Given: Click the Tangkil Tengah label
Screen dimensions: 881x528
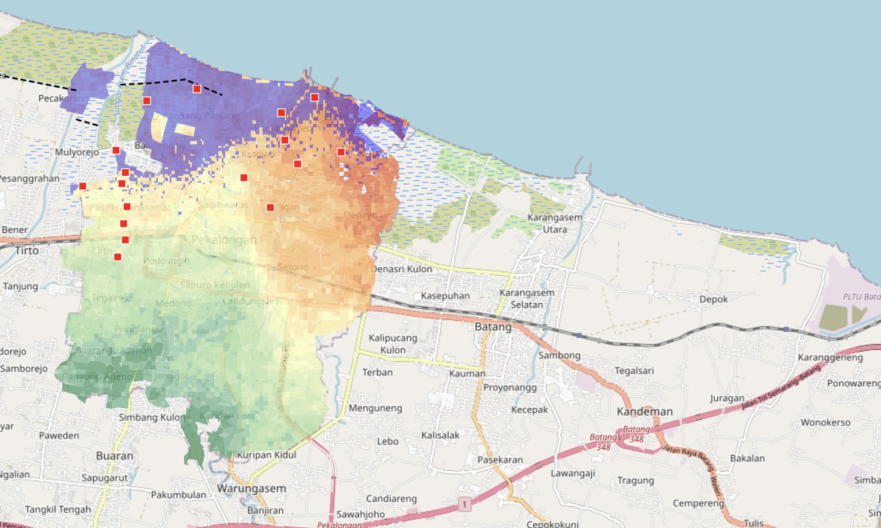Looking at the screenshot, I should coord(58,510).
